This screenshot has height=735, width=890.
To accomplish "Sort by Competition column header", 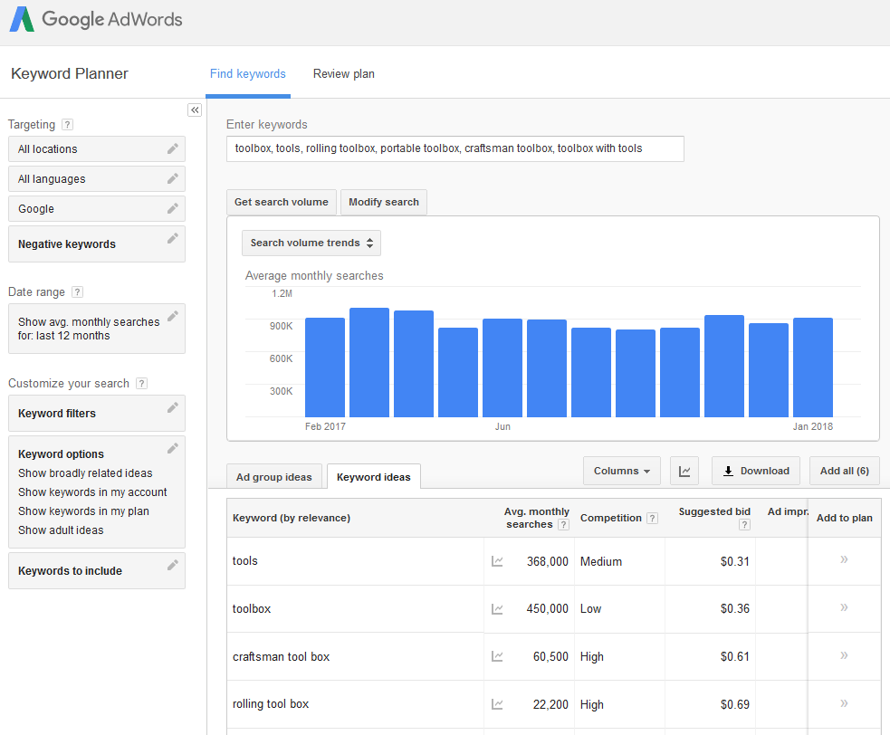I will [611, 518].
